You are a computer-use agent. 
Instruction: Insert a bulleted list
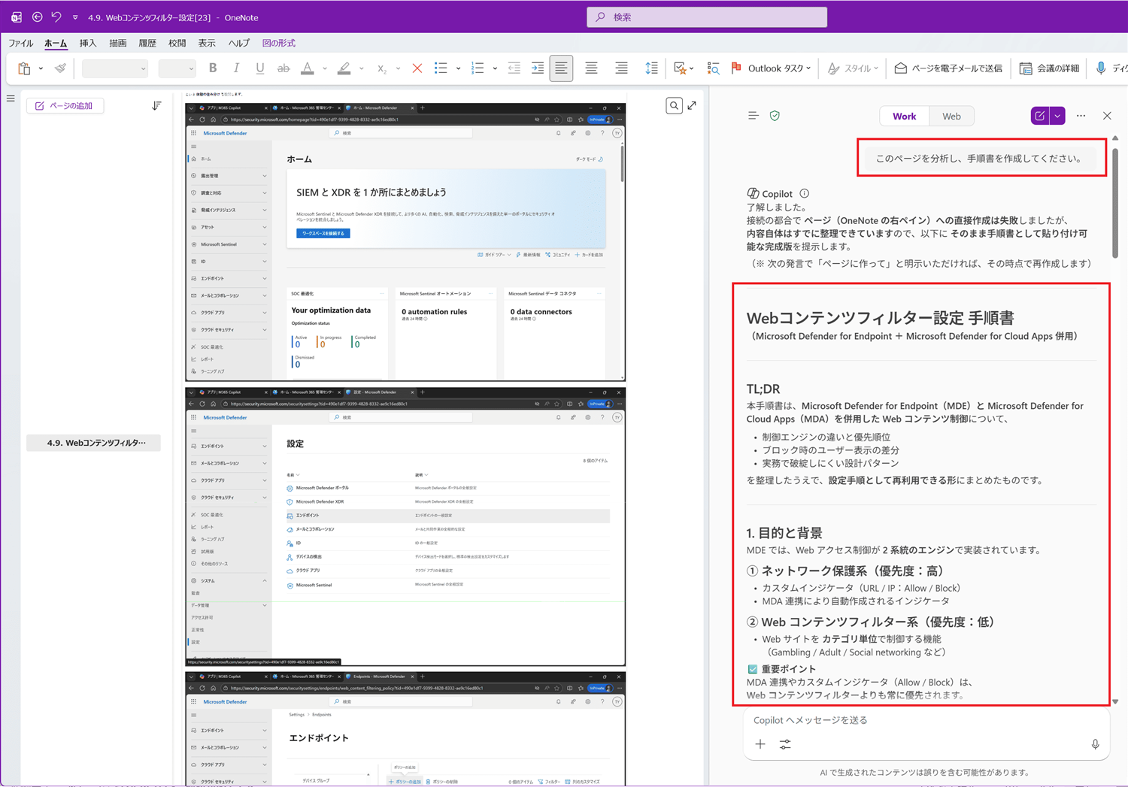coord(441,68)
